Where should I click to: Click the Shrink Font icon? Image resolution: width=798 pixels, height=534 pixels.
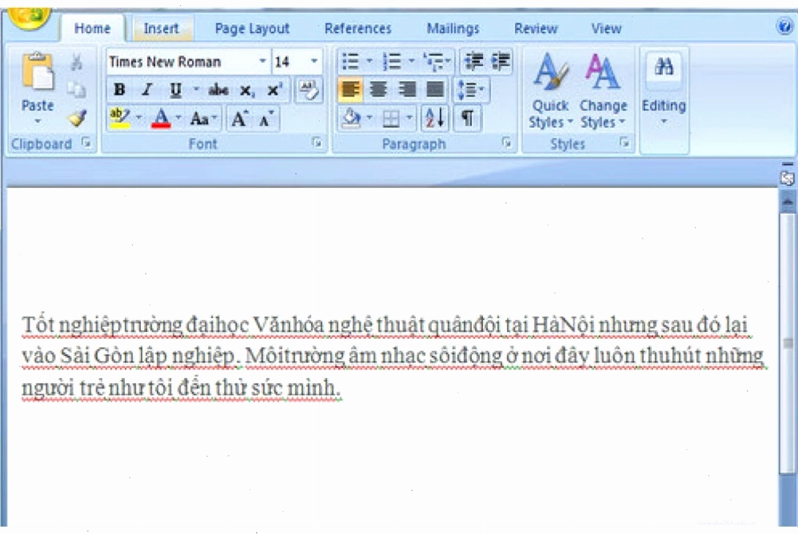point(266,120)
